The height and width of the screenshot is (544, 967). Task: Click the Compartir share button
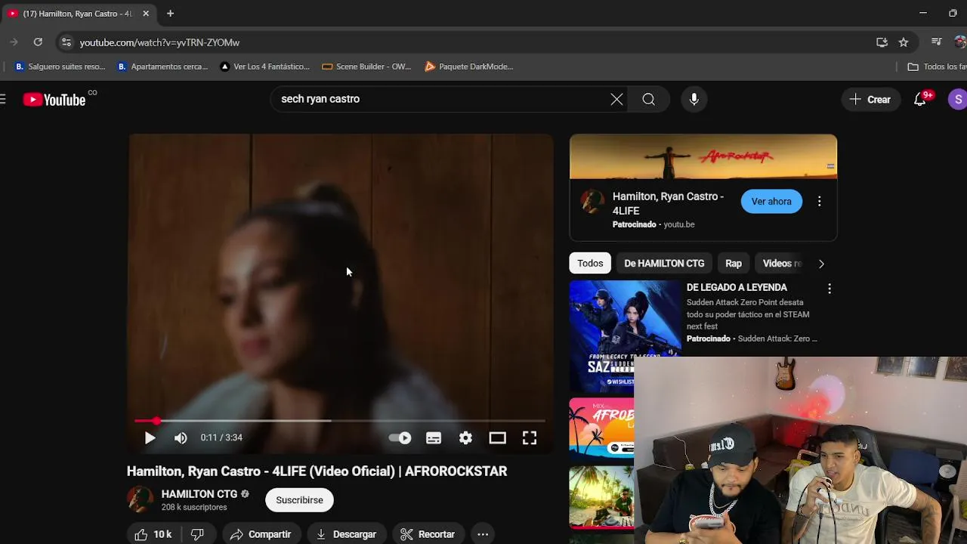point(261,534)
